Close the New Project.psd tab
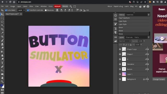 tap(21, 14)
